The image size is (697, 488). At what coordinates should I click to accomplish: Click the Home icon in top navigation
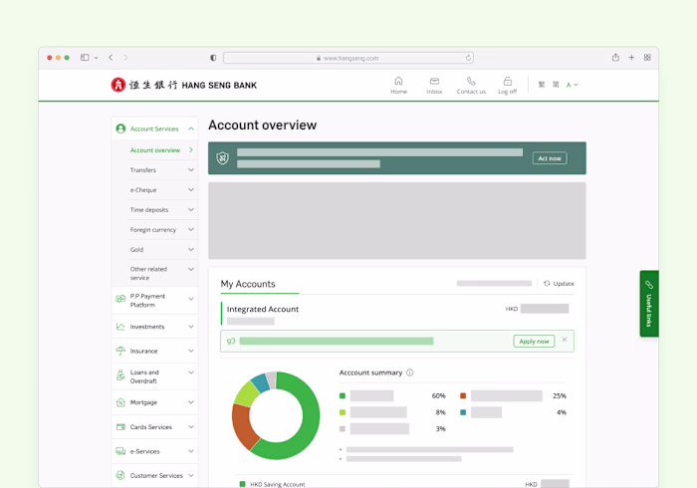398,81
